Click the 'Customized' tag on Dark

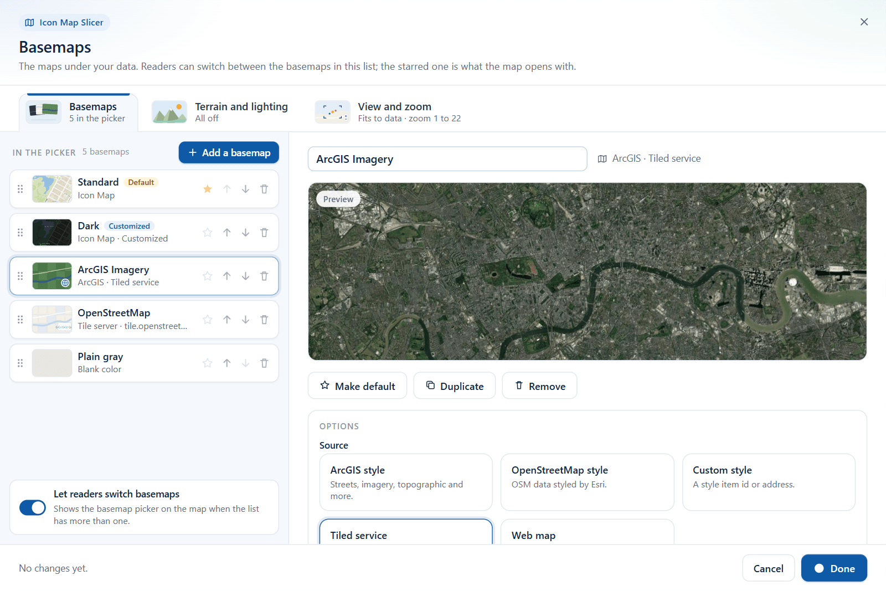(129, 226)
